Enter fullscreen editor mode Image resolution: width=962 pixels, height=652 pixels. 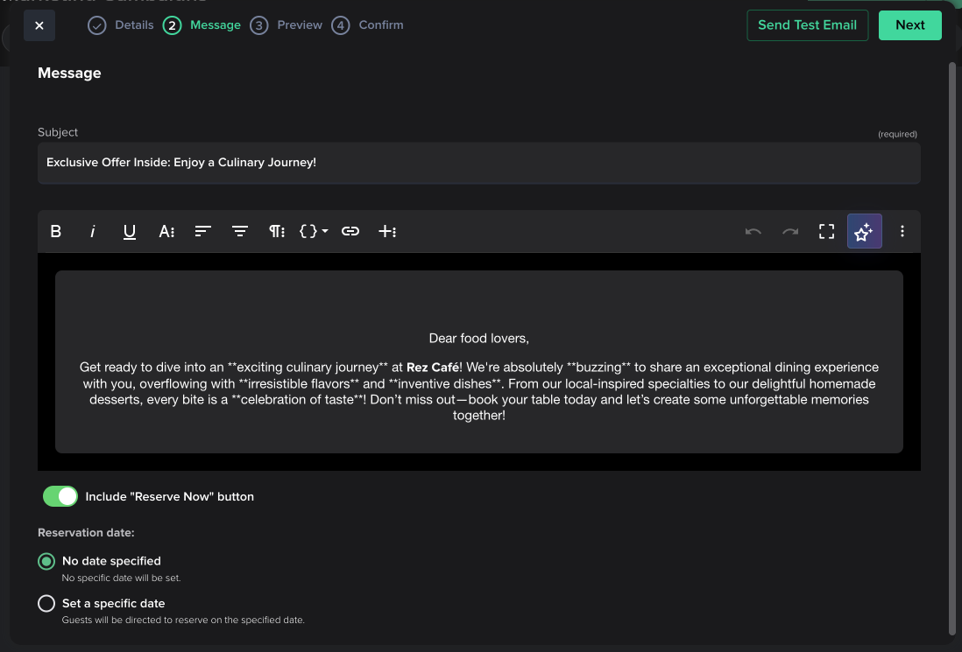[x=826, y=232]
